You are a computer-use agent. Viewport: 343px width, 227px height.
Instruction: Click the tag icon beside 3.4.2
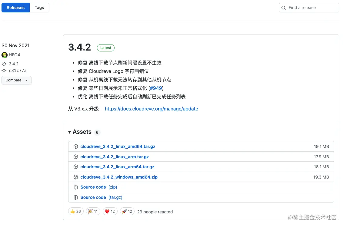[4, 64]
